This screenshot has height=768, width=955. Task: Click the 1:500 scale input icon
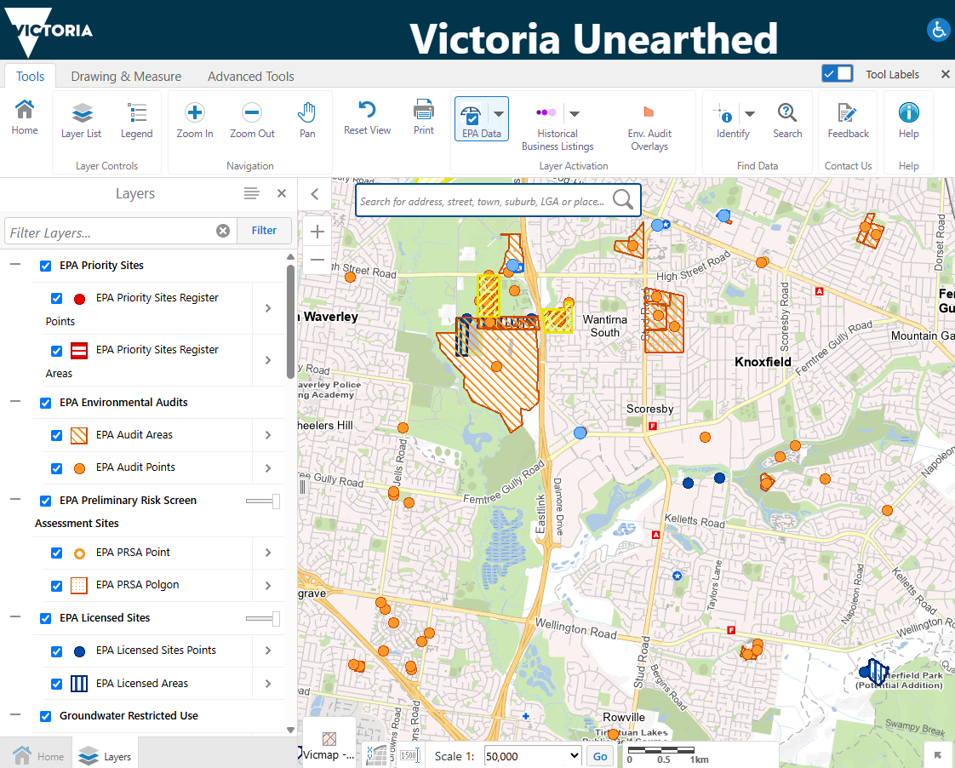pyautogui.click(x=409, y=756)
